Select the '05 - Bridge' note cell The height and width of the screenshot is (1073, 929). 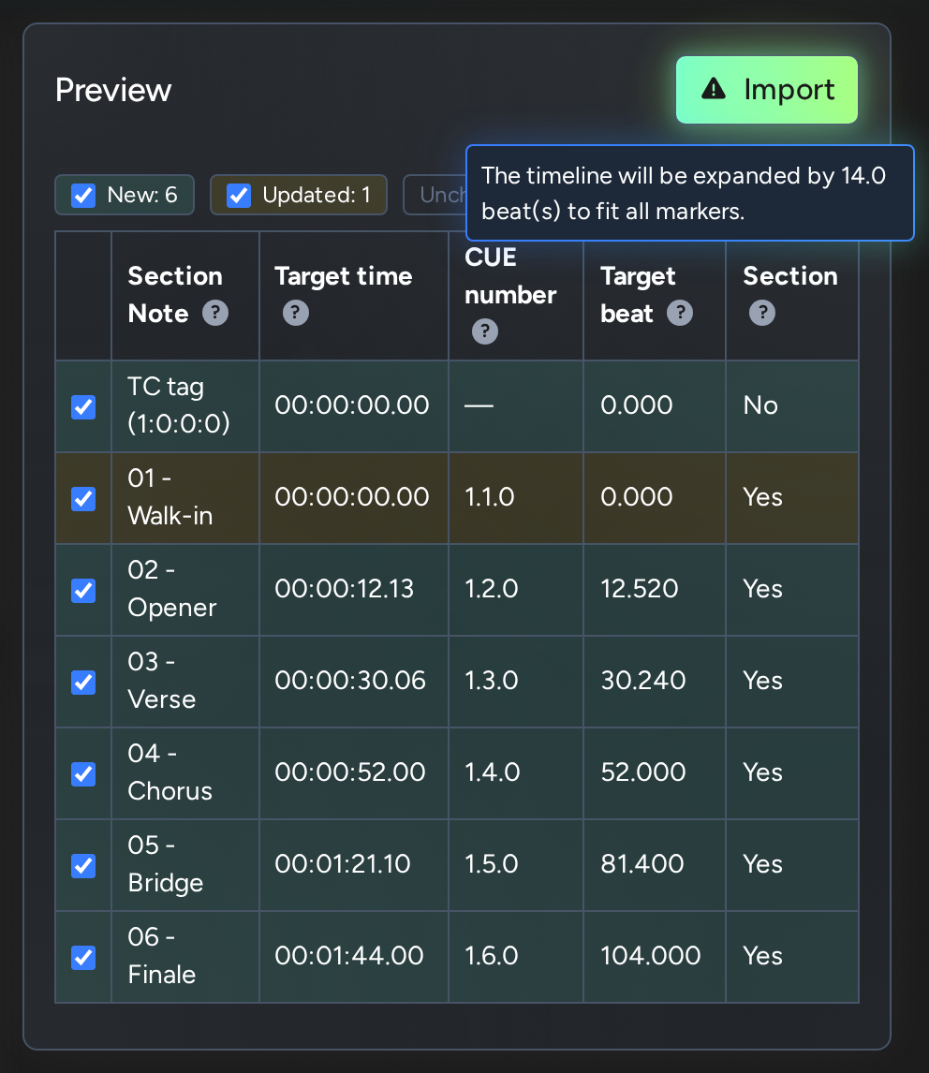coord(185,864)
